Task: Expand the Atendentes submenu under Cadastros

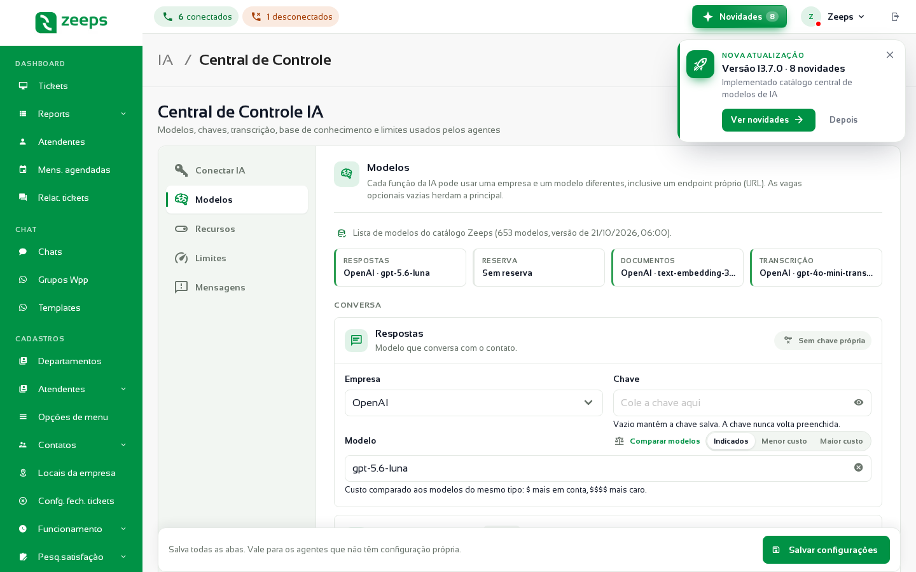Action: click(x=123, y=389)
